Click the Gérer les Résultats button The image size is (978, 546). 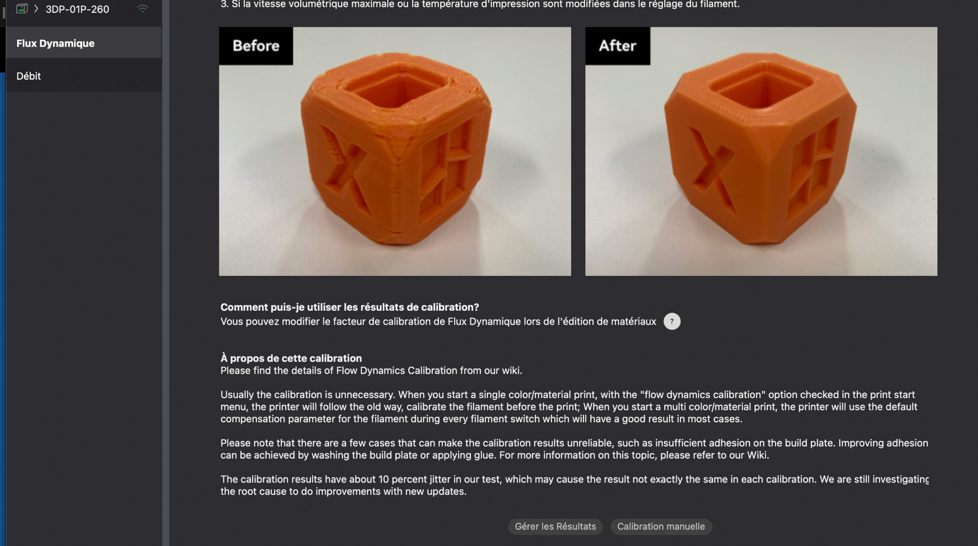point(555,526)
